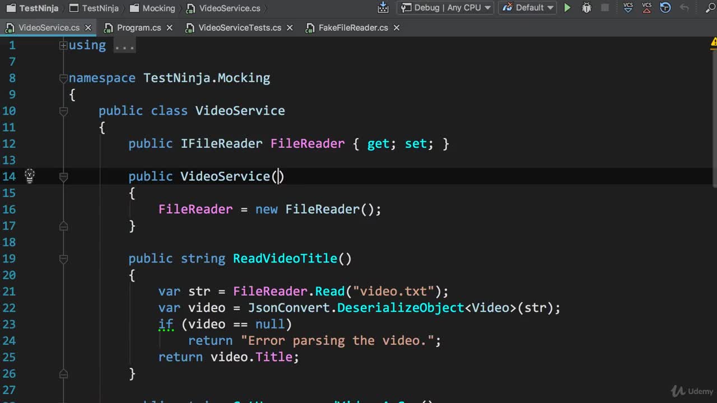The image size is (717, 403).
Task: Click the yellow warning indicator above scrollbar
Action: (714, 43)
